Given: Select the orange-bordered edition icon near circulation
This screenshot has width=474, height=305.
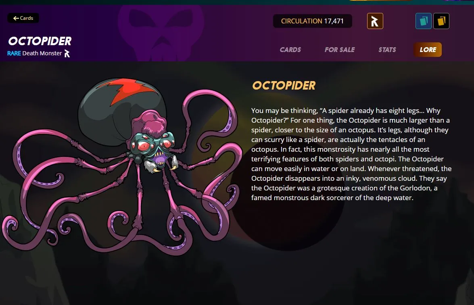Looking at the screenshot, I should pos(375,21).
